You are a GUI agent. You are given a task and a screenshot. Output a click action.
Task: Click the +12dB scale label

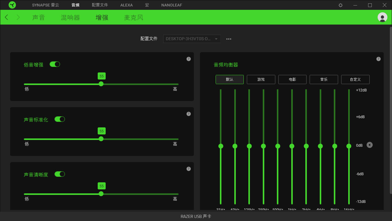click(x=361, y=90)
